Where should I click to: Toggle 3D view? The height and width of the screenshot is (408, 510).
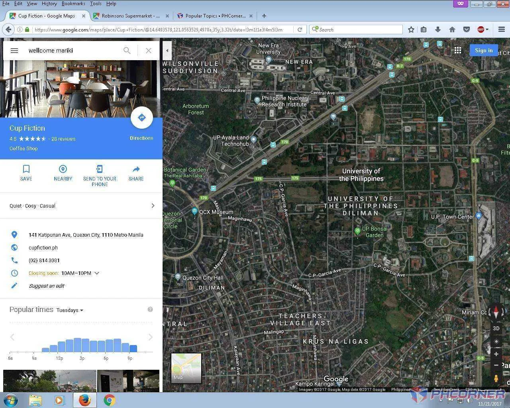[x=496, y=329]
